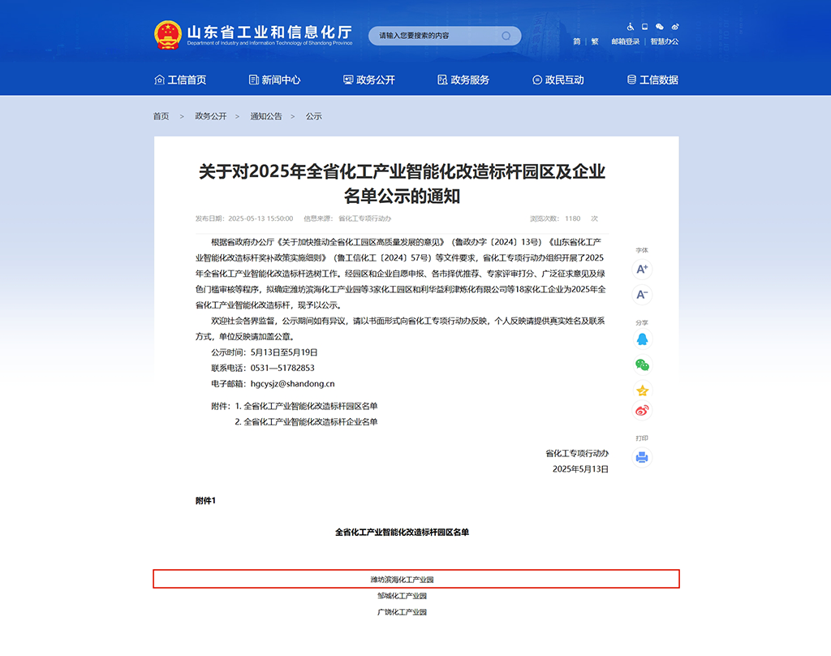Image resolution: width=831 pixels, height=656 pixels.
Task: Switch to simplified Chinese via 简
Action: click(577, 41)
